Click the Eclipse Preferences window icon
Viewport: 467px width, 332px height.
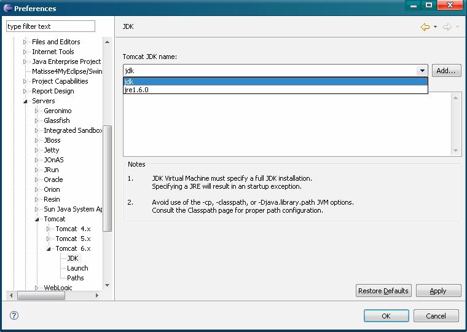[x=8, y=8]
